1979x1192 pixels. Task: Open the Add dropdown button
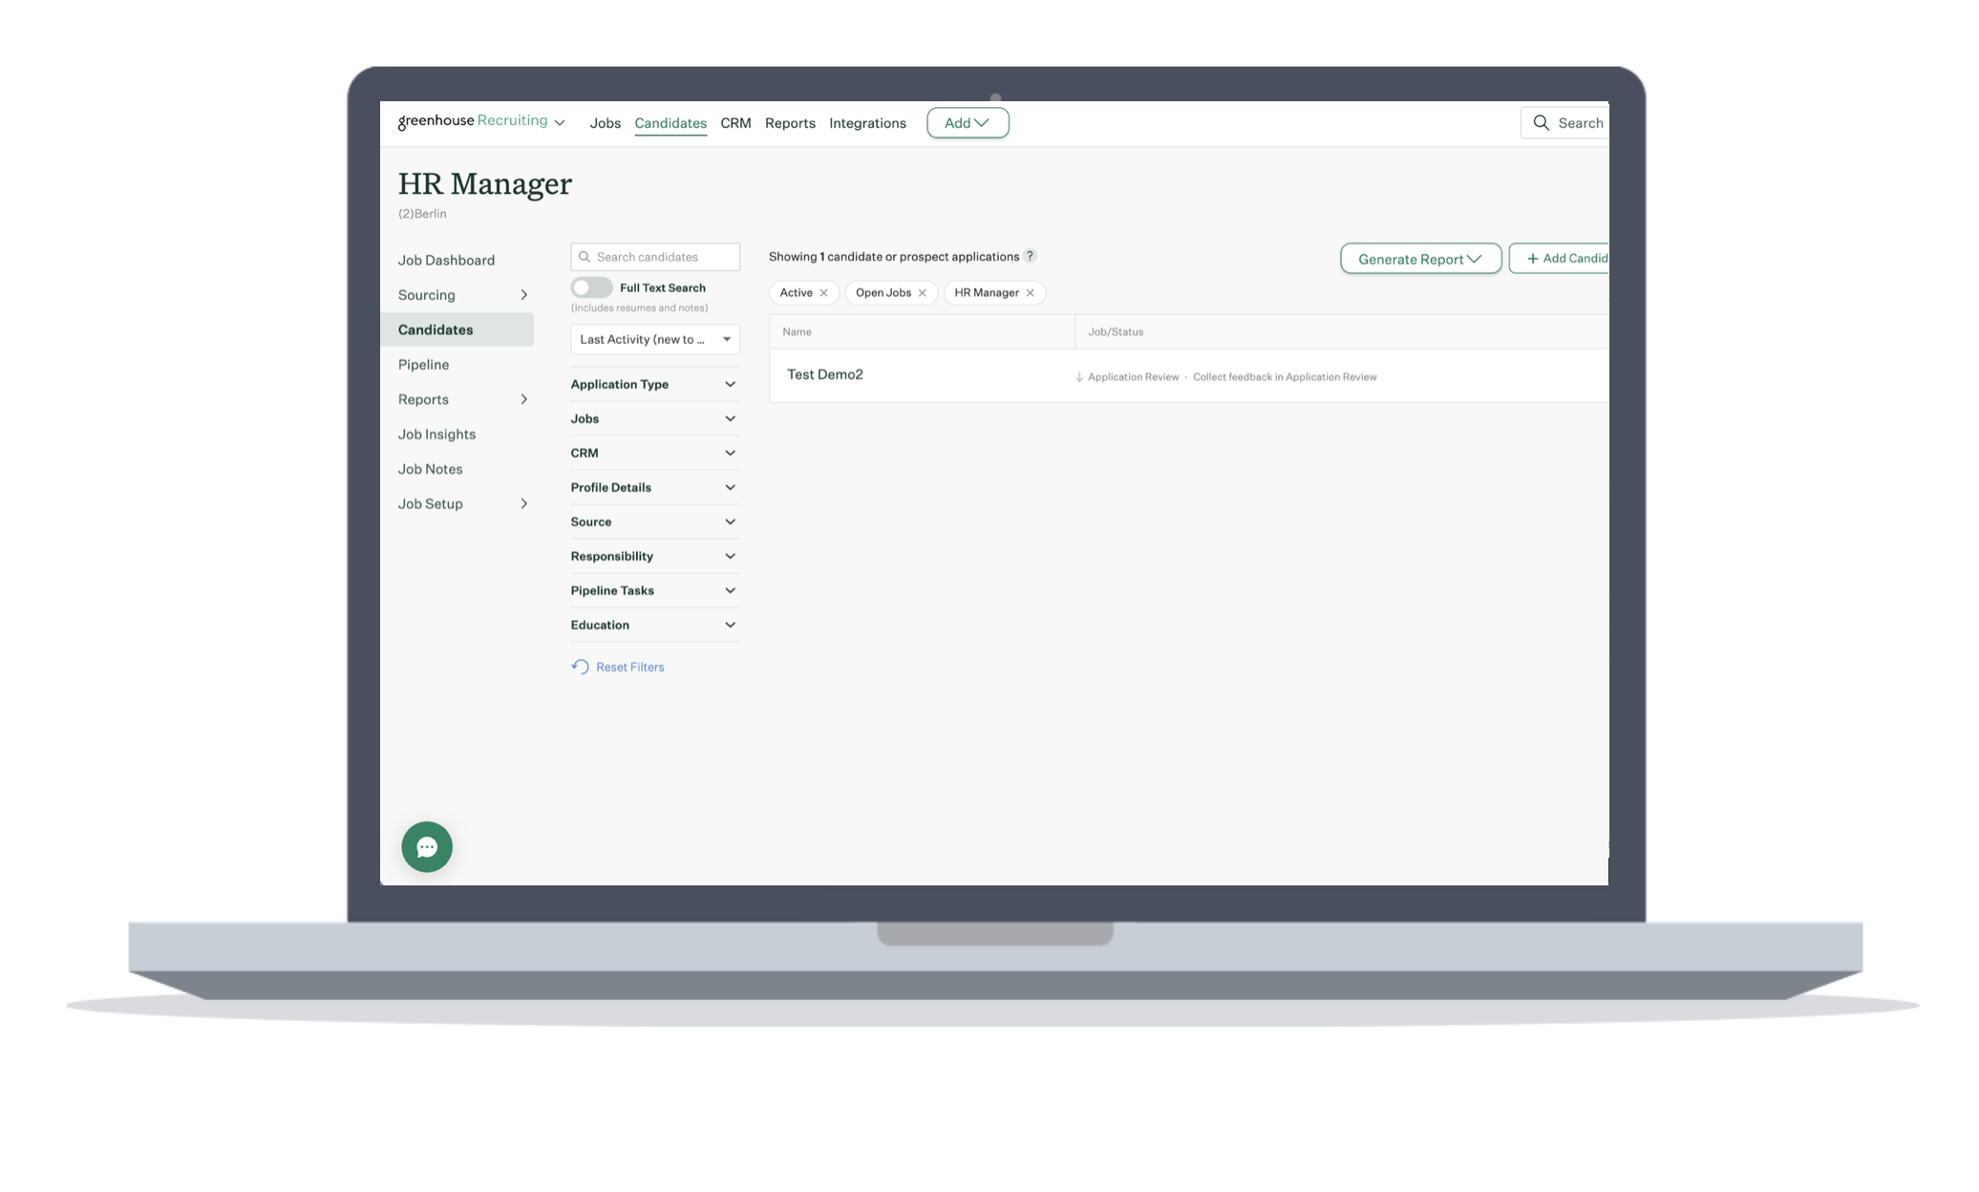tap(967, 123)
